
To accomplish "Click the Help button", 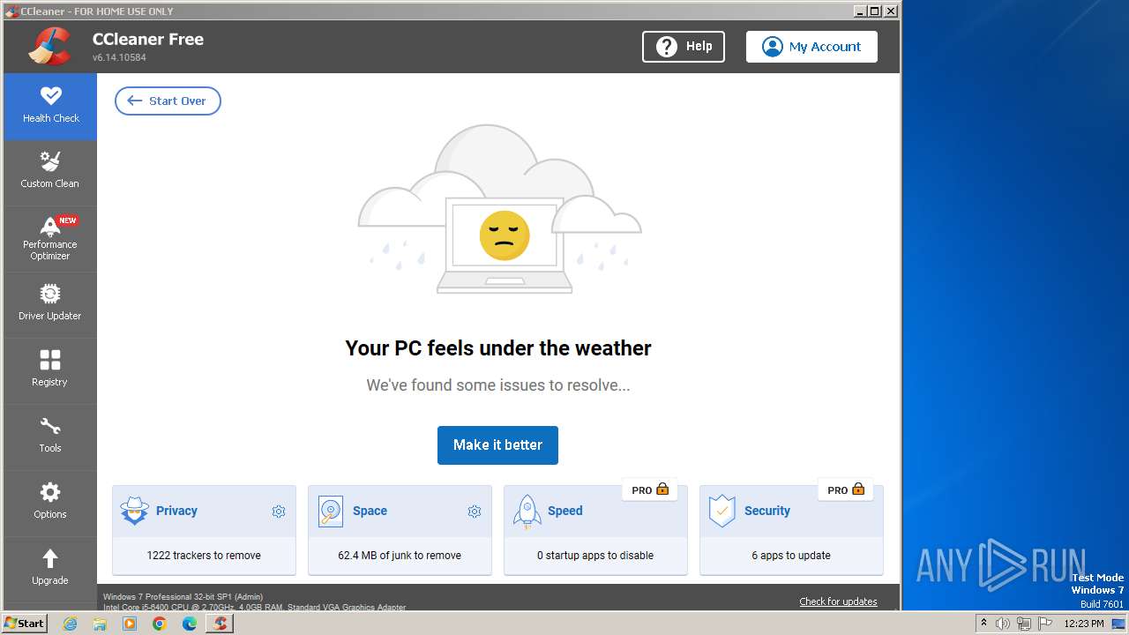I will (x=684, y=47).
